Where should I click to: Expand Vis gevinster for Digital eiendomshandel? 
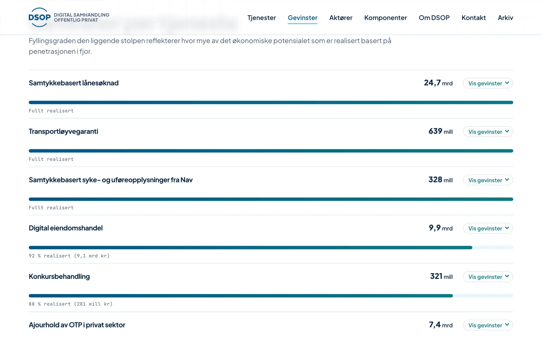pyautogui.click(x=488, y=228)
